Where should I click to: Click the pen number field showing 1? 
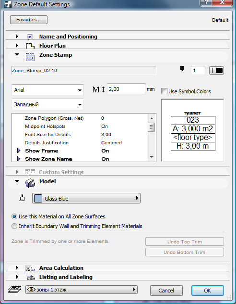[x=198, y=70]
